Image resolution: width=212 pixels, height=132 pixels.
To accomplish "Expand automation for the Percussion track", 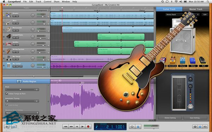I will click(x=48, y=31).
